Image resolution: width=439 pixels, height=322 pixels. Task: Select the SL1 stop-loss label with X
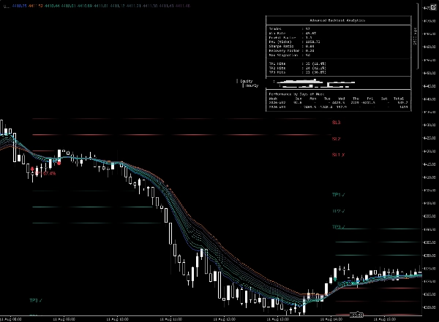(339, 155)
